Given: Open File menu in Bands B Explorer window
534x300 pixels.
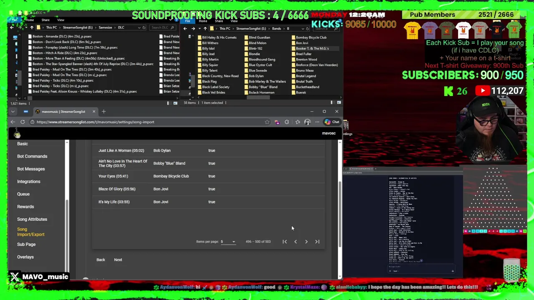Looking at the screenshot, I should point(187,21).
